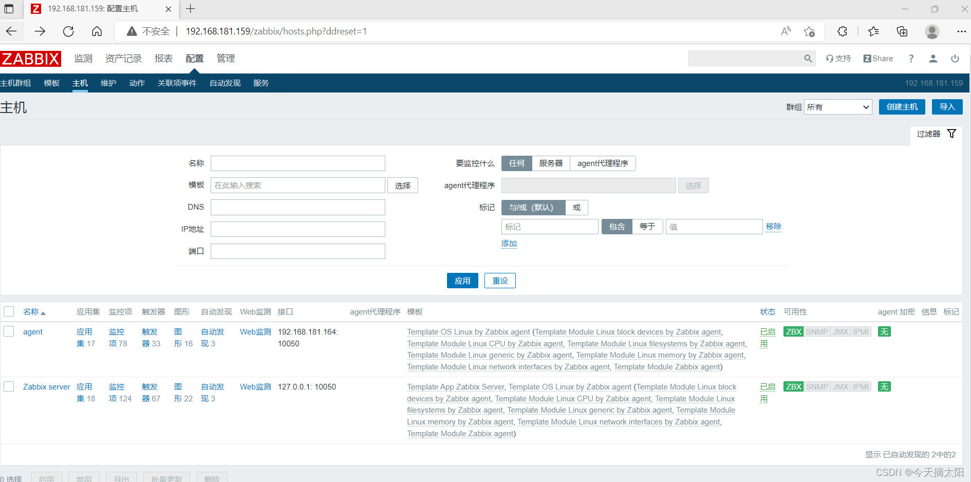Click the 标记 tag name input
The height and width of the screenshot is (482, 971).
550,227
